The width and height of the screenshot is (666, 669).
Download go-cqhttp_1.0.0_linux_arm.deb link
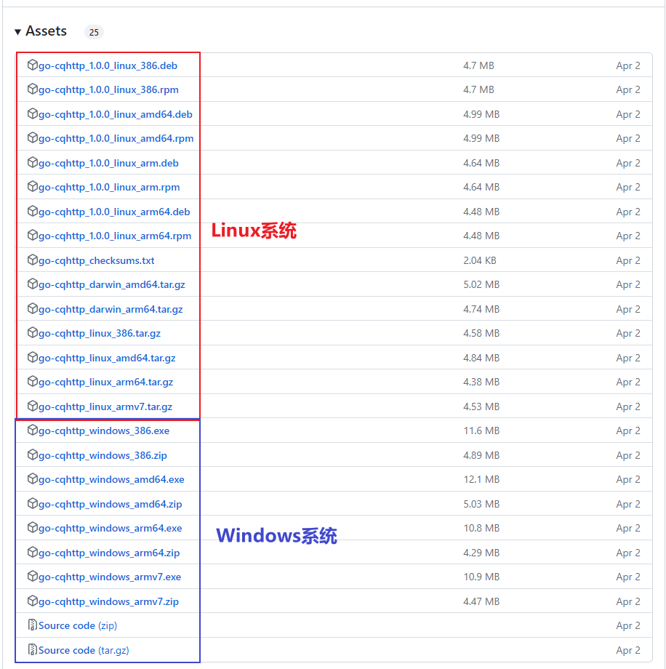tap(108, 164)
